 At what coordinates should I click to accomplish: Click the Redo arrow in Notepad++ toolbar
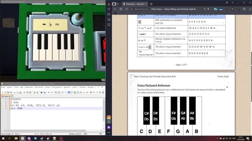(37, 92)
